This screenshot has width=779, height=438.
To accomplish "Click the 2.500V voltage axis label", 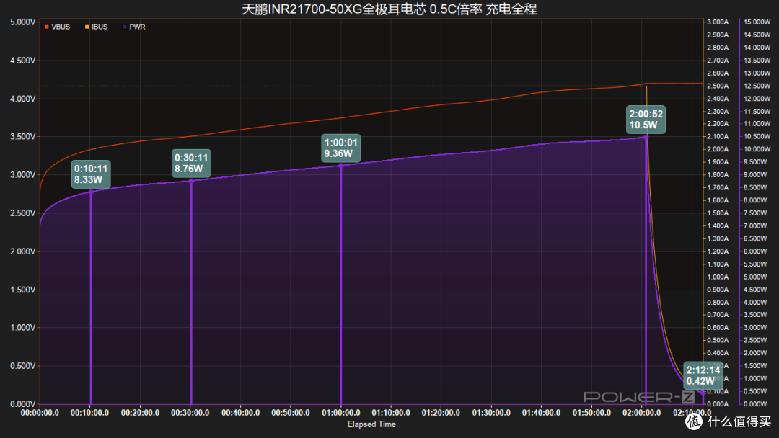I will pos(23,213).
